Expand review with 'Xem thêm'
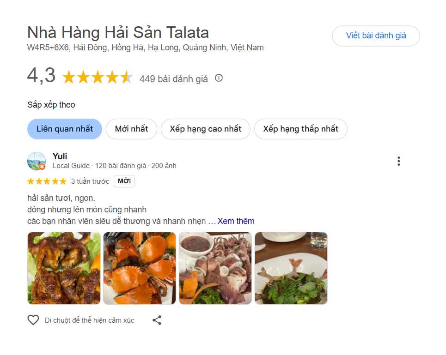446x355 pixels. tap(236, 221)
